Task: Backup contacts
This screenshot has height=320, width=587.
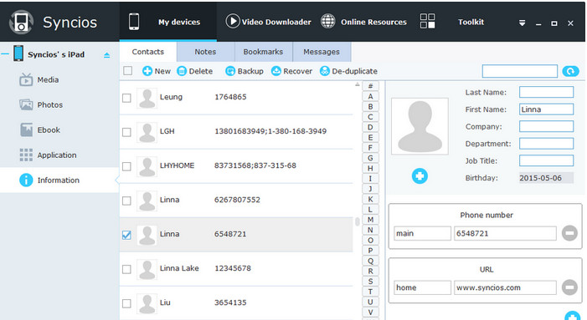Action: [x=245, y=71]
